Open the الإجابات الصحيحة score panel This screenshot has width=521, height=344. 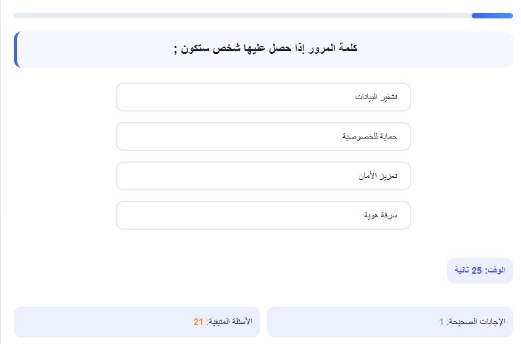coord(390,322)
